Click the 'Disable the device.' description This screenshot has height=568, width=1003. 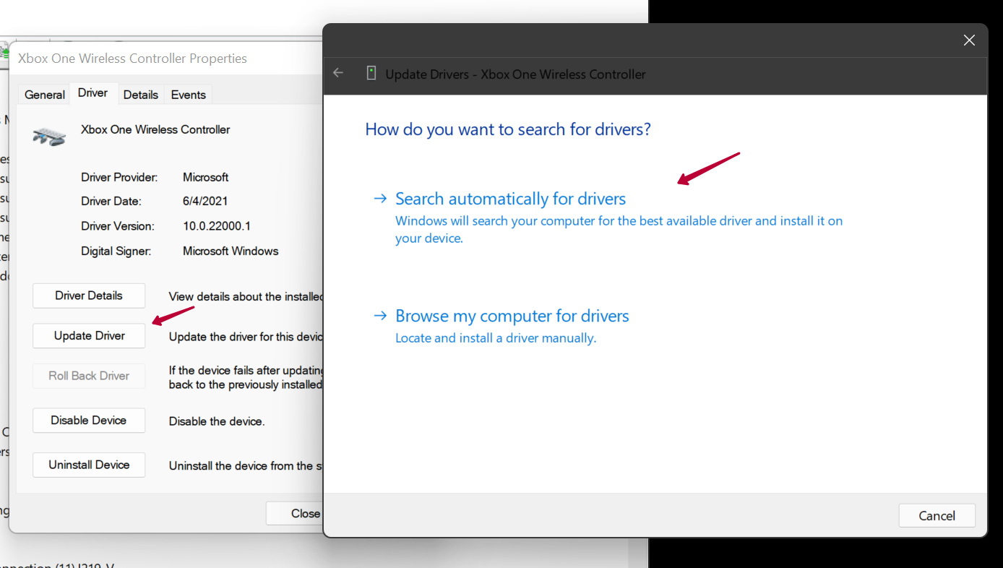tap(217, 421)
